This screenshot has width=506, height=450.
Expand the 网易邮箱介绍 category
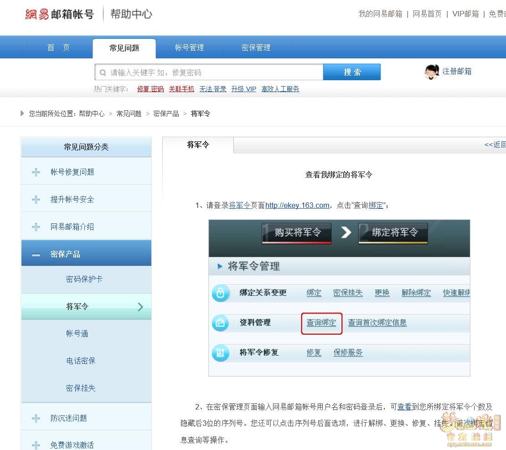[36, 227]
